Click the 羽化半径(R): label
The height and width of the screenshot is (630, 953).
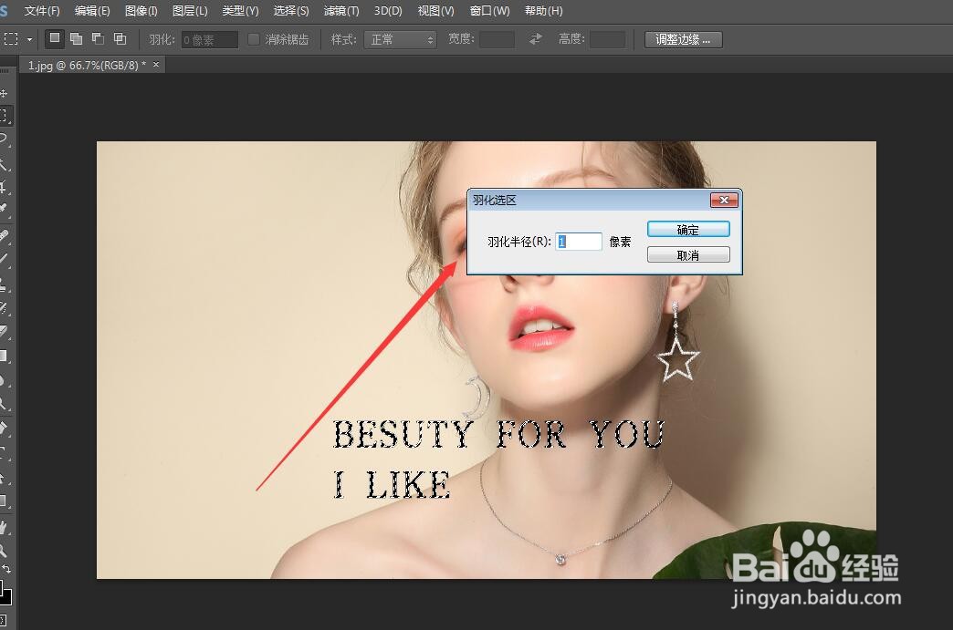519,242
